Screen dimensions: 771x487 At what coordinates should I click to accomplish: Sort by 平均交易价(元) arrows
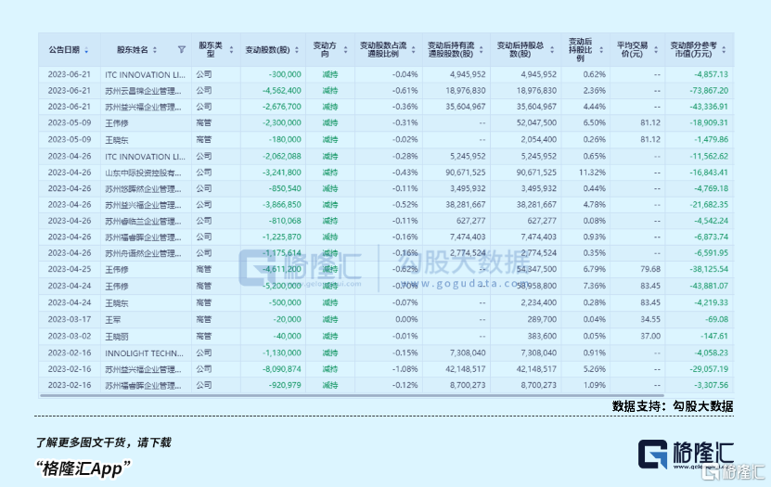click(x=655, y=50)
